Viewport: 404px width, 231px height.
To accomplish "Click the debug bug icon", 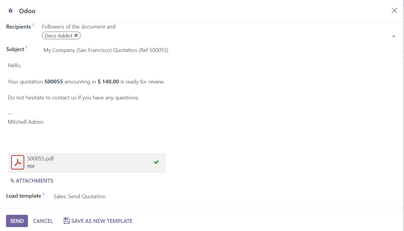I will click(x=11, y=11).
